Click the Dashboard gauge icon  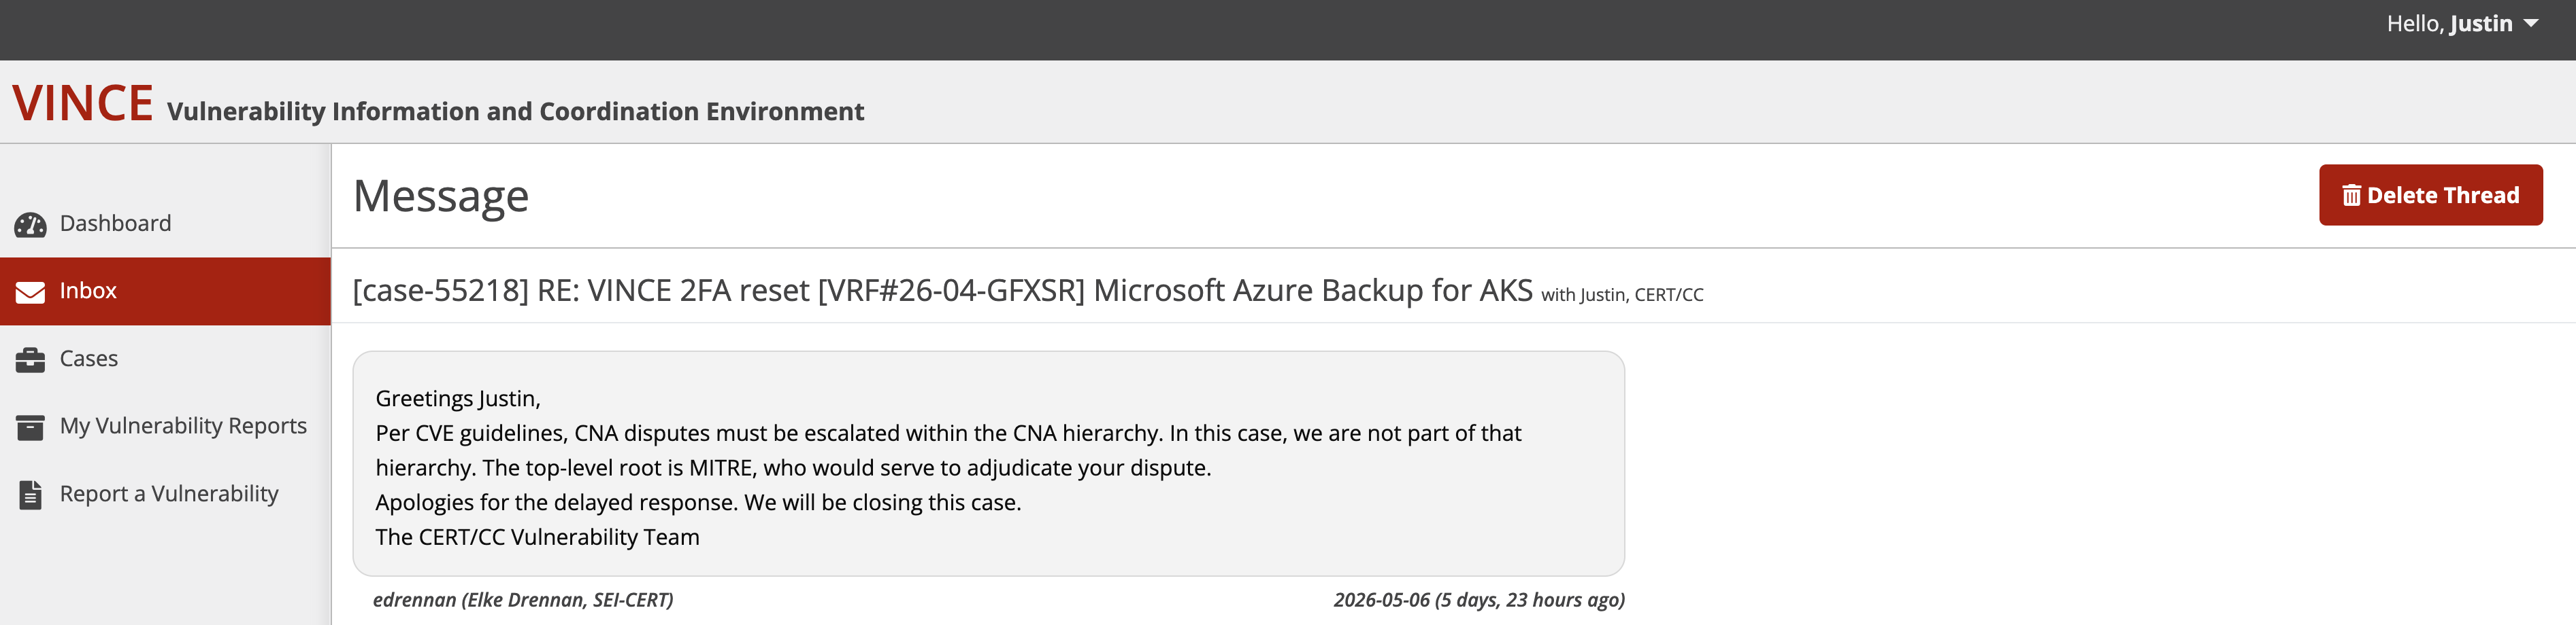point(30,225)
